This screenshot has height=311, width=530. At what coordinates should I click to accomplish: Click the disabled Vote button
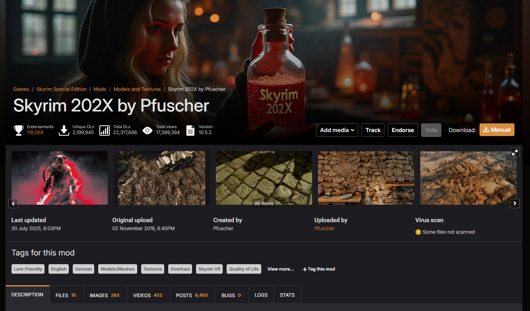(x=431, y=130)
